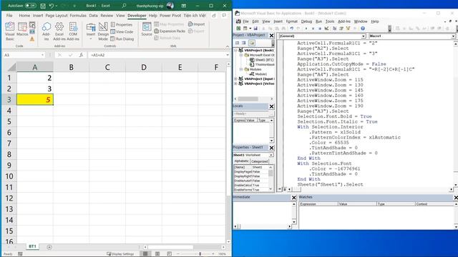This screenshot has width=458, height=257.
Task: Switch to Page Layout view in status bar
Action: point(157,254)
